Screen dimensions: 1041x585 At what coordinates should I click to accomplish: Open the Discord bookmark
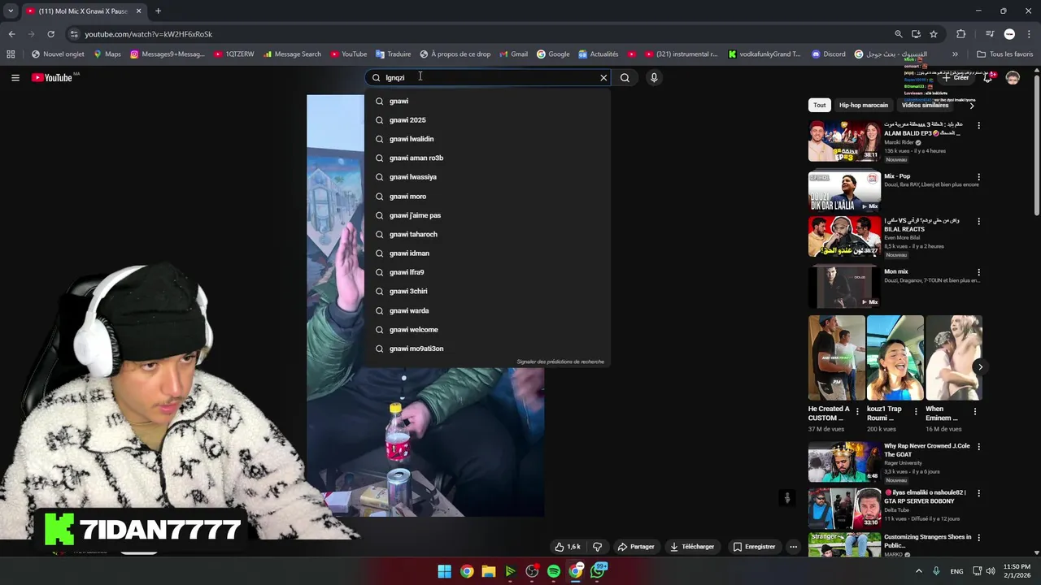(x=828, y=54)
